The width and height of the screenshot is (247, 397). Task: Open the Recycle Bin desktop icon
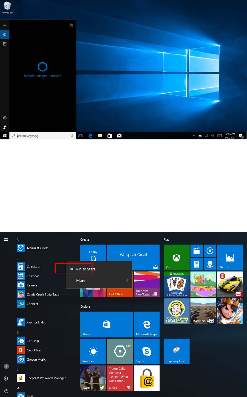point(7,8)
